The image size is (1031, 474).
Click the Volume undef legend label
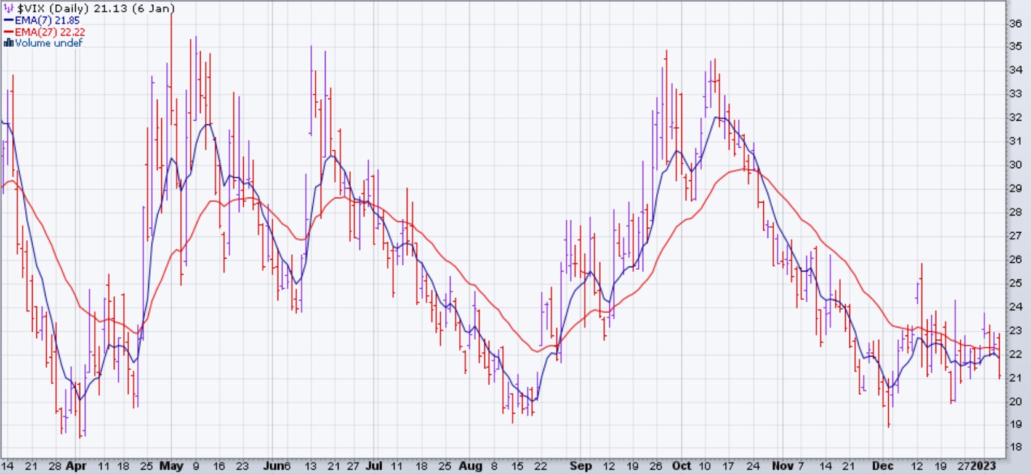pos(49,43)
